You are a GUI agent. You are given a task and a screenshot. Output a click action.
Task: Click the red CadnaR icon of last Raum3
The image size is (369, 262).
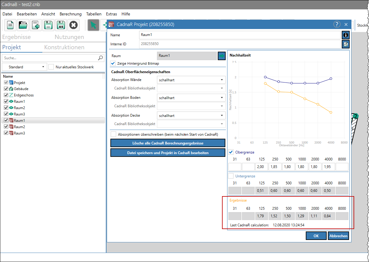11,133
